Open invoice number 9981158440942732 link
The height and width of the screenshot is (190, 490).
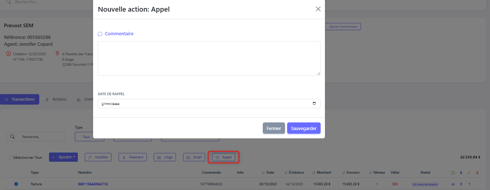93,184
